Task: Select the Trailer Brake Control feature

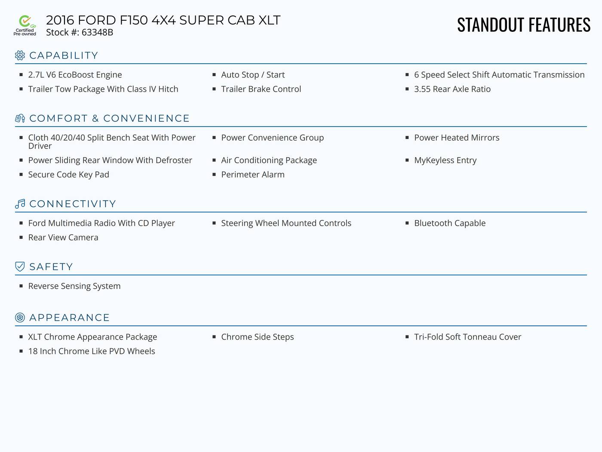Action: 261,89
